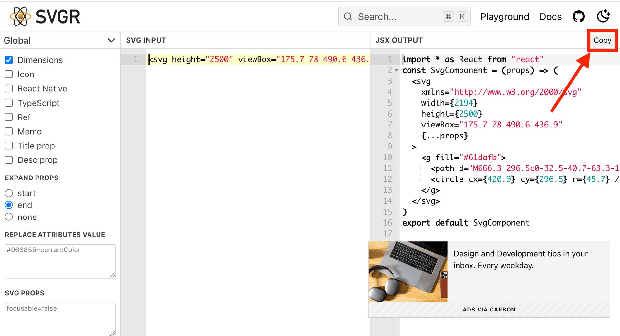Uncheck the Dimensions checkbox
Image resolution: width=620 pixels, height=336 pixels.
(9, 60)
